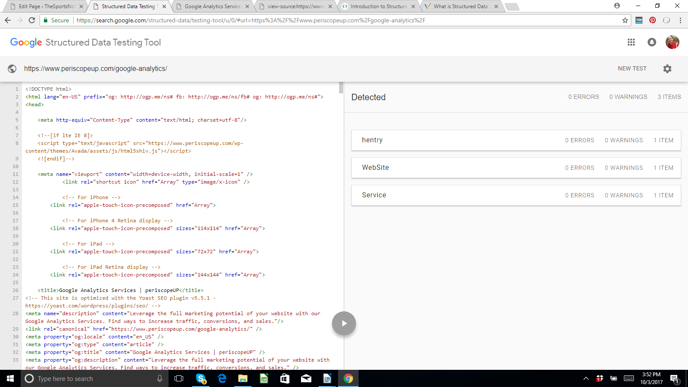Open the Google account avatar
The height and width of the screenshot is (387, 688).
673,42
